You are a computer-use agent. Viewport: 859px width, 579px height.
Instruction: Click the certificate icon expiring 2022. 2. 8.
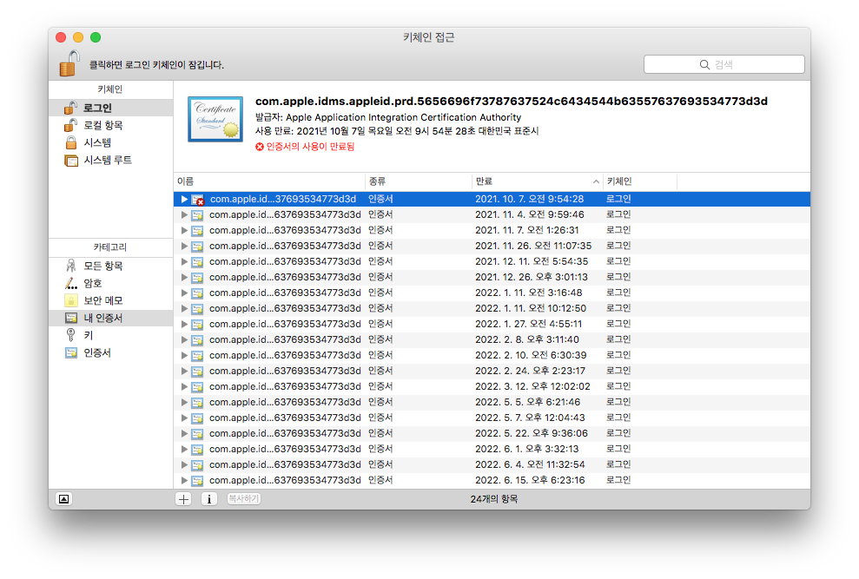197,340
